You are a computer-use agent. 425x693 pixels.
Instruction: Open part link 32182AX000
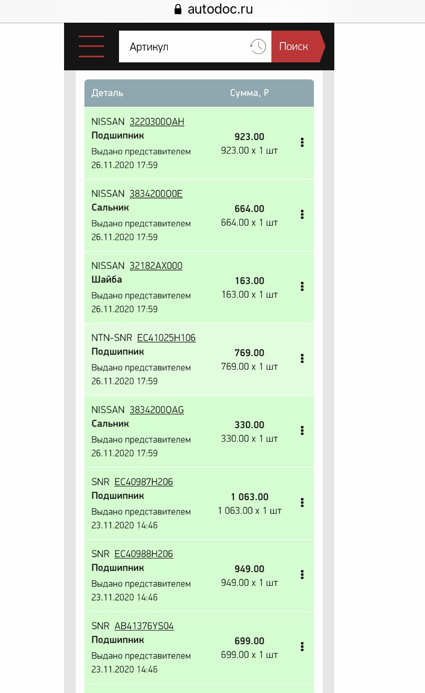pos(156,266)
